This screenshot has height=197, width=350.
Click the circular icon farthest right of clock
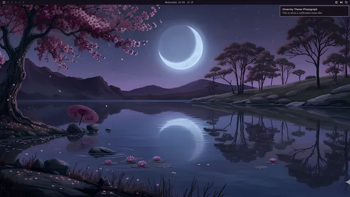192,2
